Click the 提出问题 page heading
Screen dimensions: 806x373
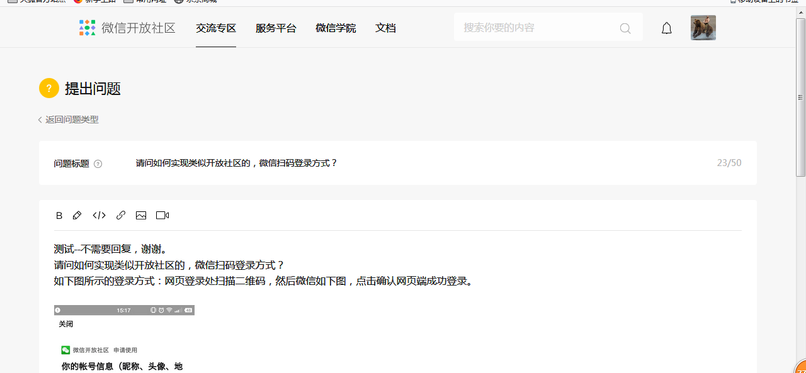click(93, 89)
